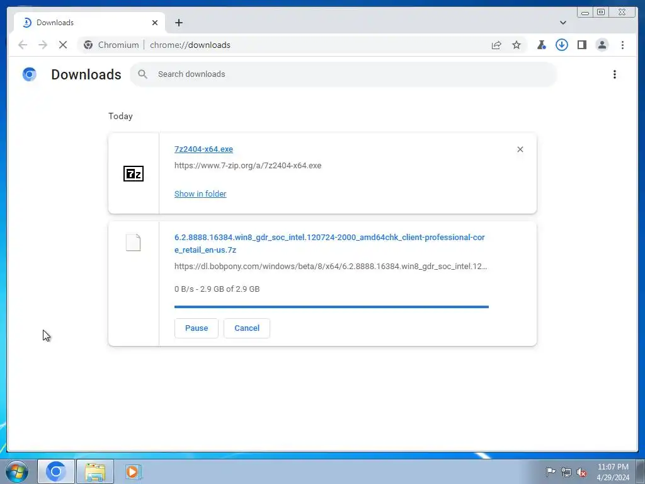Click Chromium in the taskbar
The height and width of the screenshot is (484, 645).
point(56,471)
